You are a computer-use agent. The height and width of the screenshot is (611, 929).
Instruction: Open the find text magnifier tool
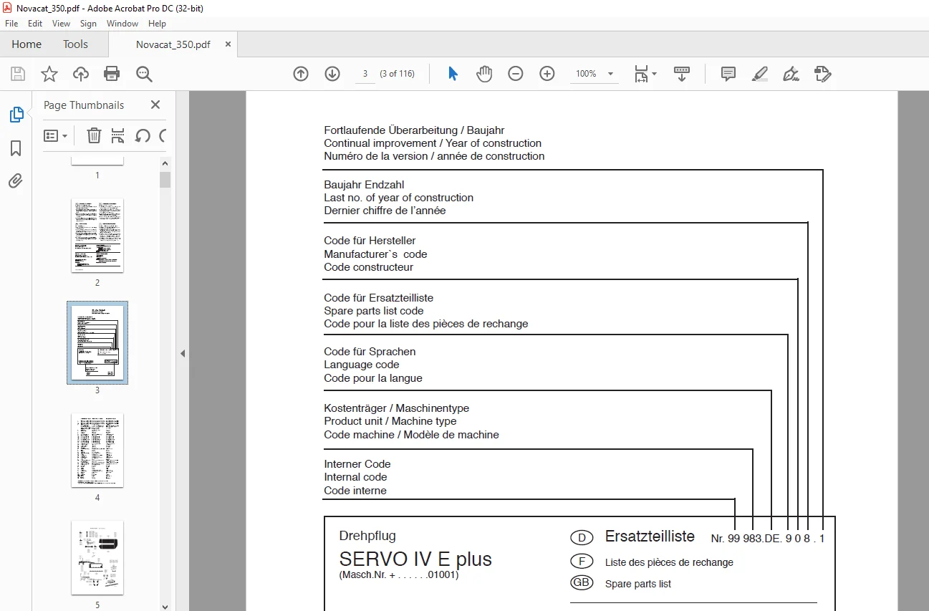pos(144,74)
